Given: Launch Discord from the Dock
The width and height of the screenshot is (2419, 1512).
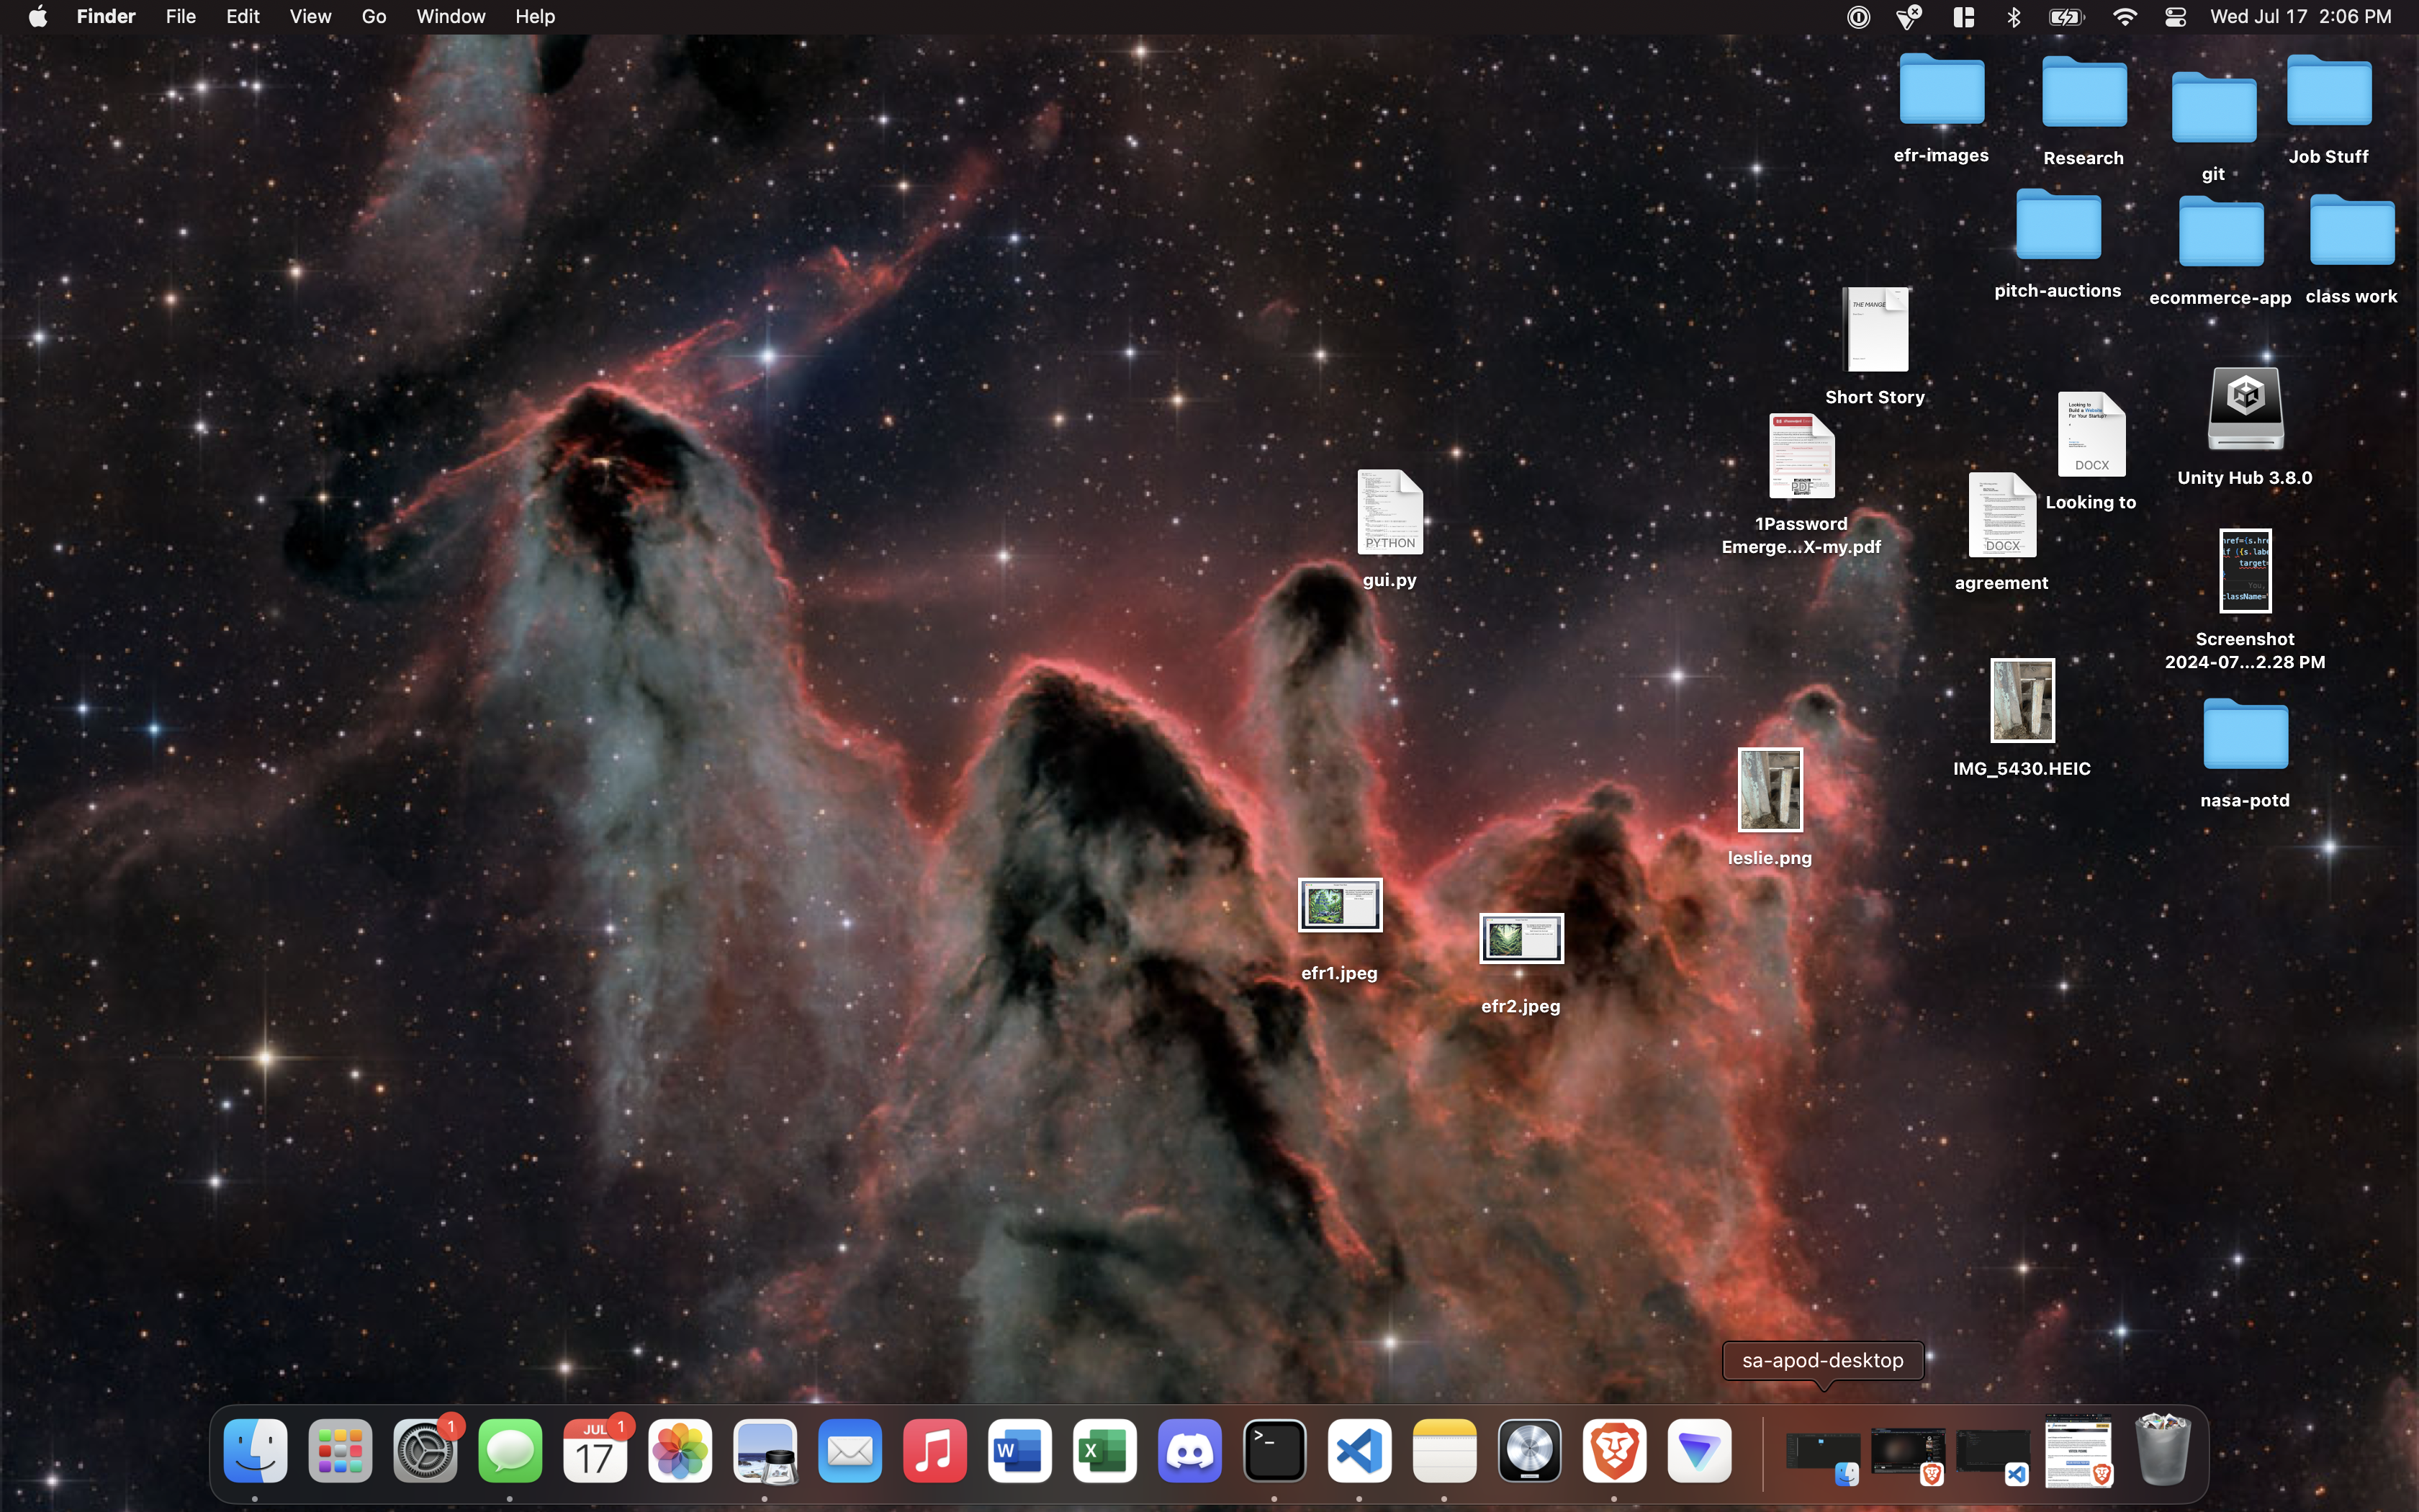Looking at the screenshot, I should (x=1189, y=1450).
